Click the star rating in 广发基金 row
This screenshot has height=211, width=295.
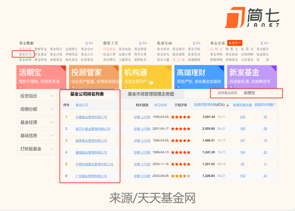(x=180, y=176)
